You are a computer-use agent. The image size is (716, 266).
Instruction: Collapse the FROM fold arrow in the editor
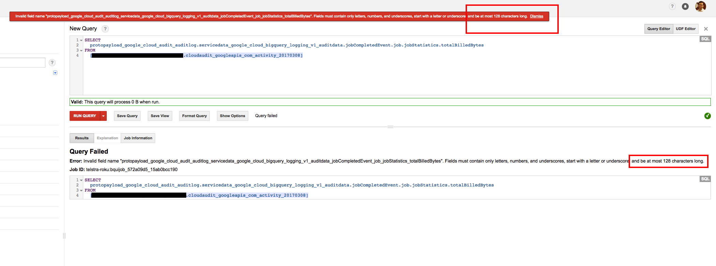(x=81, y=51)
